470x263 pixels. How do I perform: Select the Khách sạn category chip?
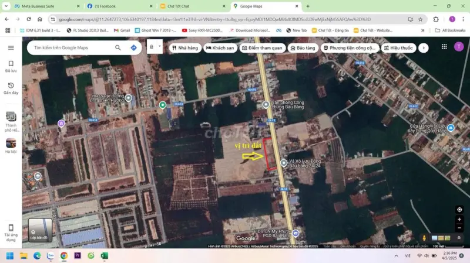click(220, 48)
